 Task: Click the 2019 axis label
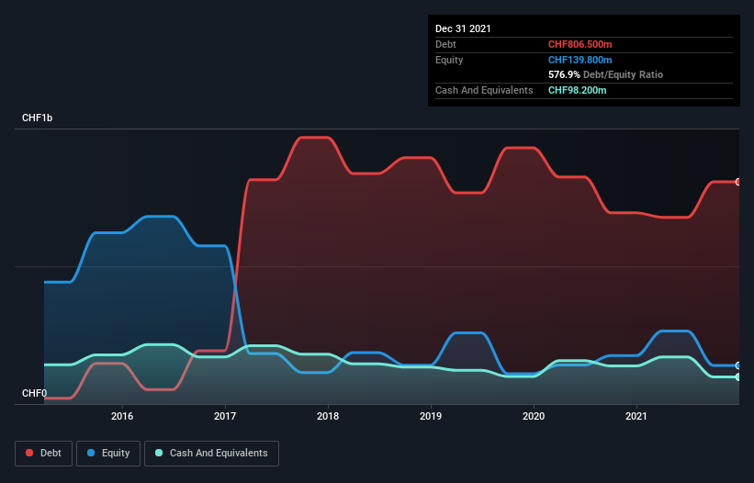pos(431,416)
